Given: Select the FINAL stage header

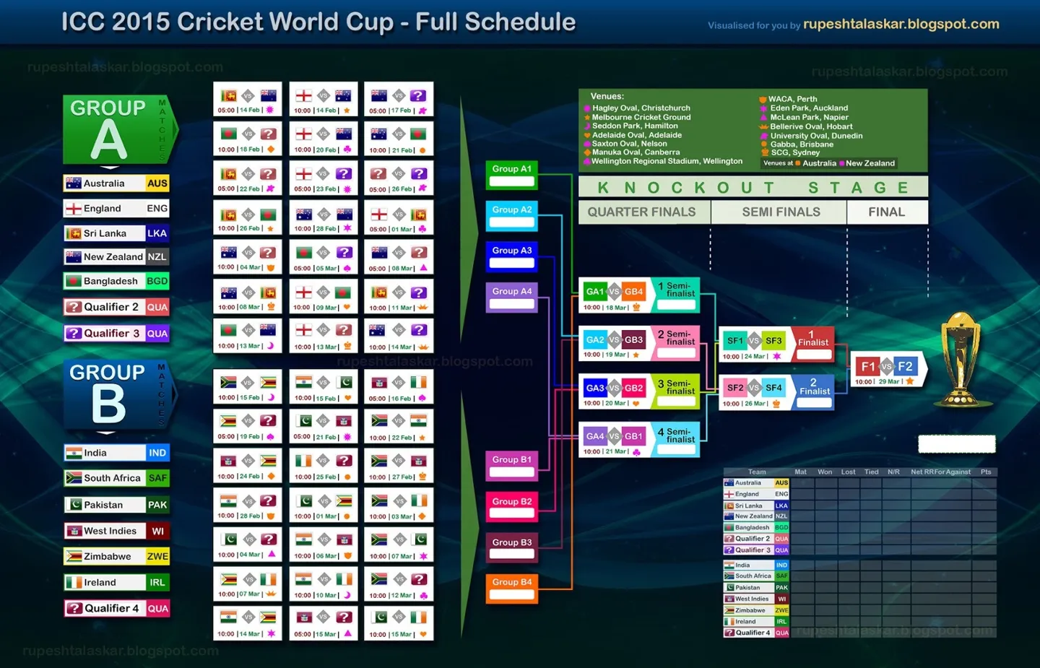Looking at the screenshot, I should 887,212.
